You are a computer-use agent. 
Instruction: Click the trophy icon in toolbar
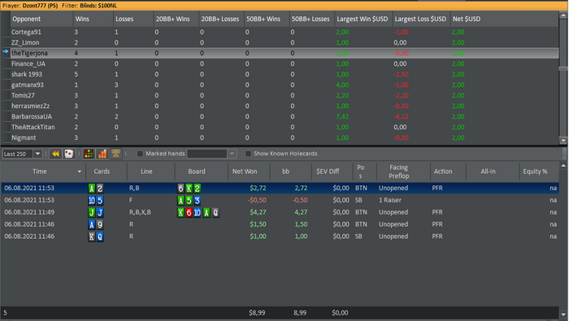click(x=115, y=154)
